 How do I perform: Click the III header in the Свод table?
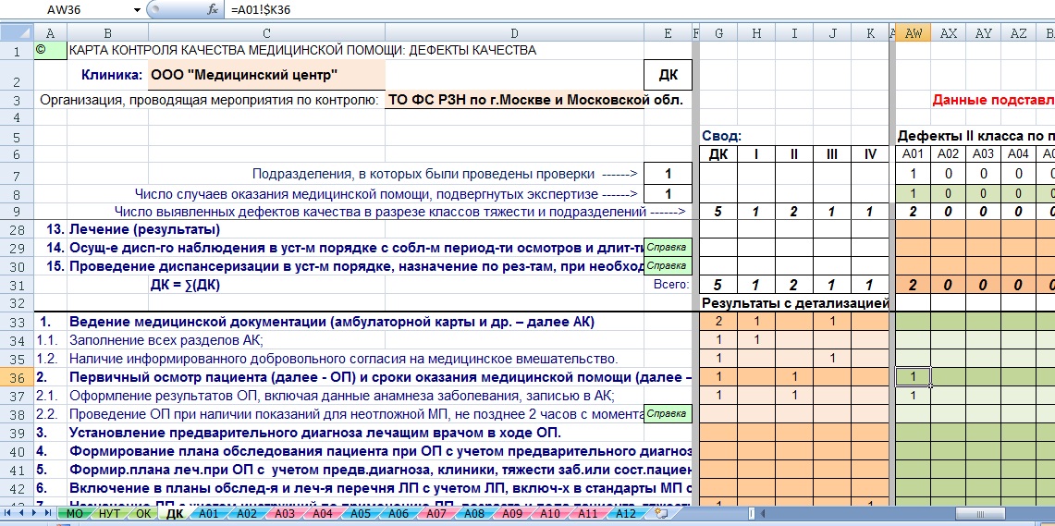831,154
